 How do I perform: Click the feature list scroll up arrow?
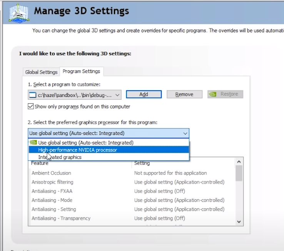click(239, 162)
